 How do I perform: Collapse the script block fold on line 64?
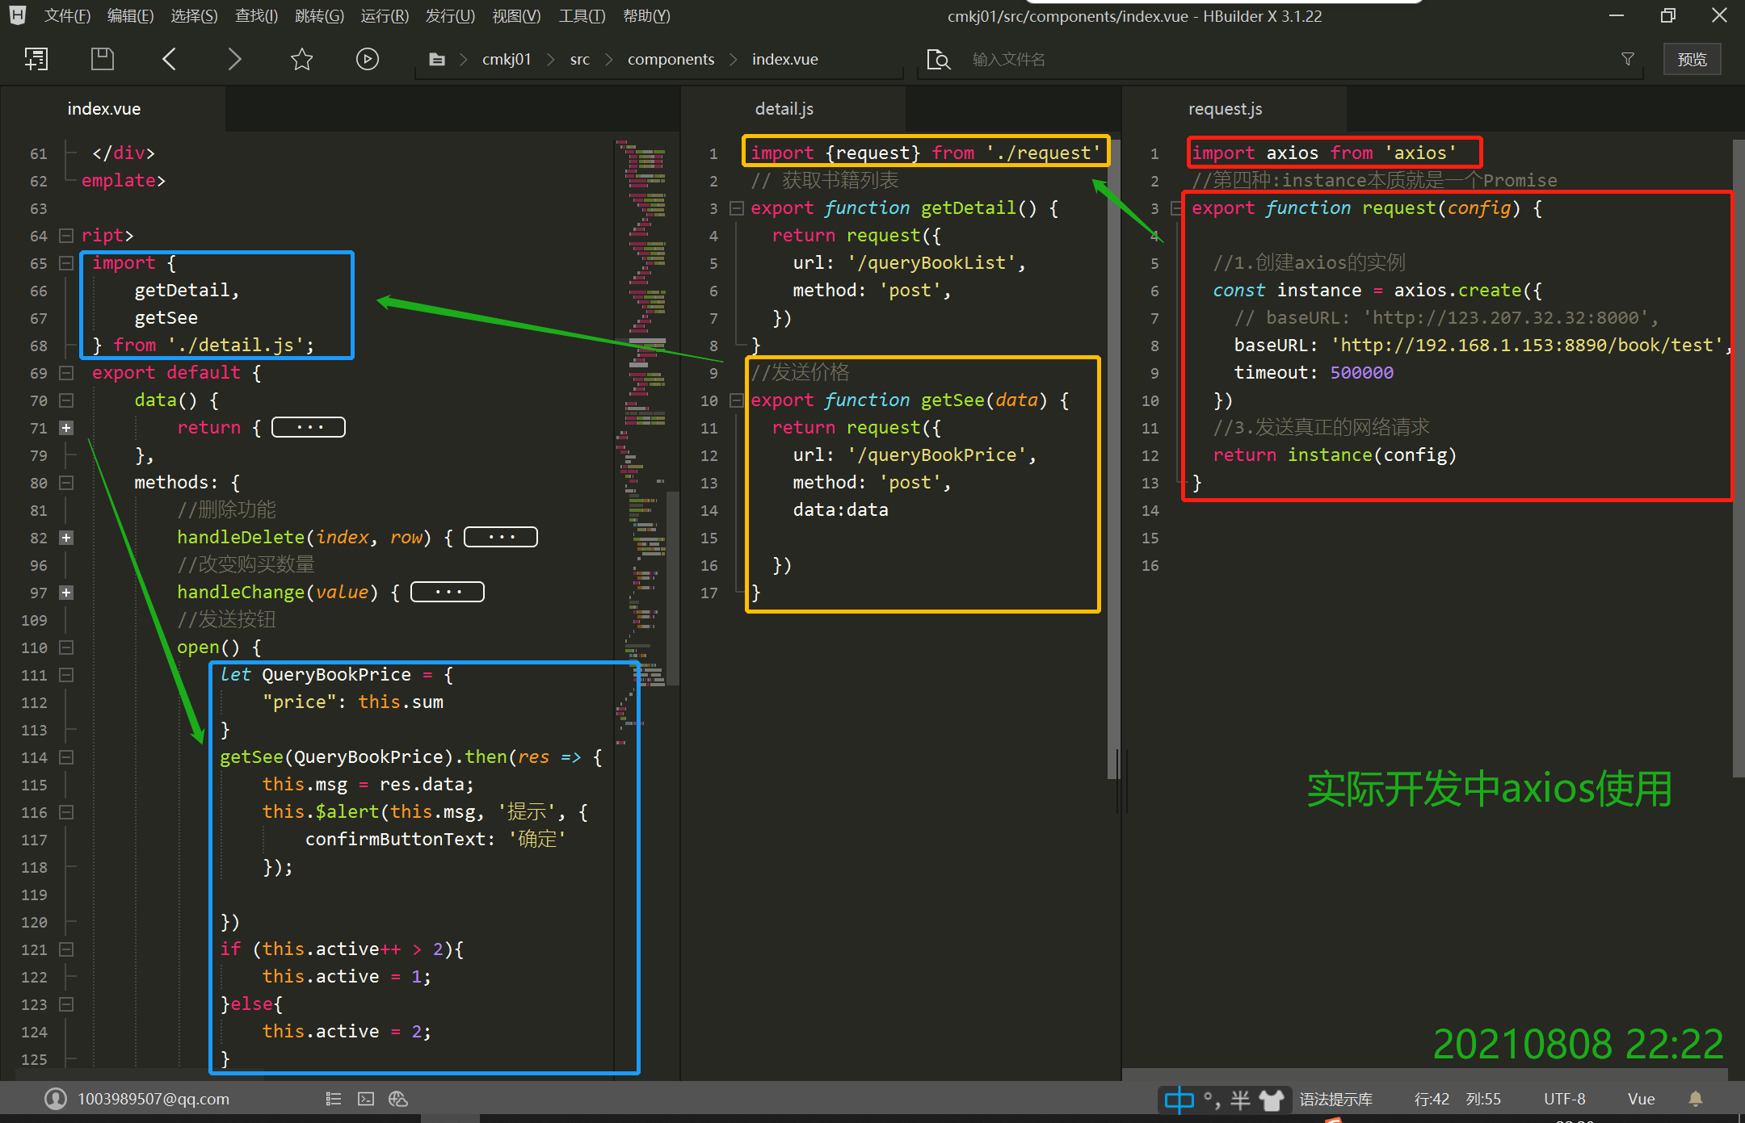coord(65,235)
